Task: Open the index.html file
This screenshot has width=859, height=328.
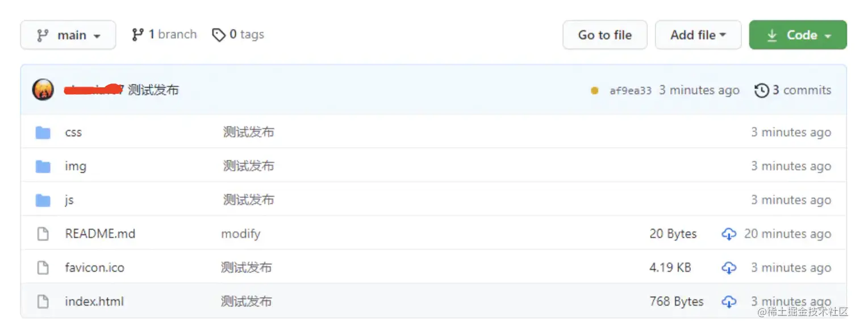Action: pyautogui.click(x=94, y=301)
